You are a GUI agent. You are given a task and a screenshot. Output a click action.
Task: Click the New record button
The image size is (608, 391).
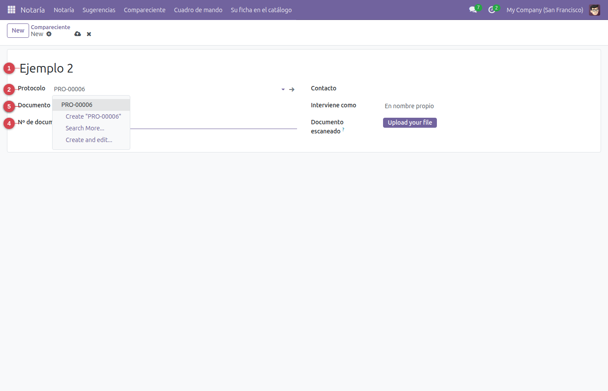point(18,30)
